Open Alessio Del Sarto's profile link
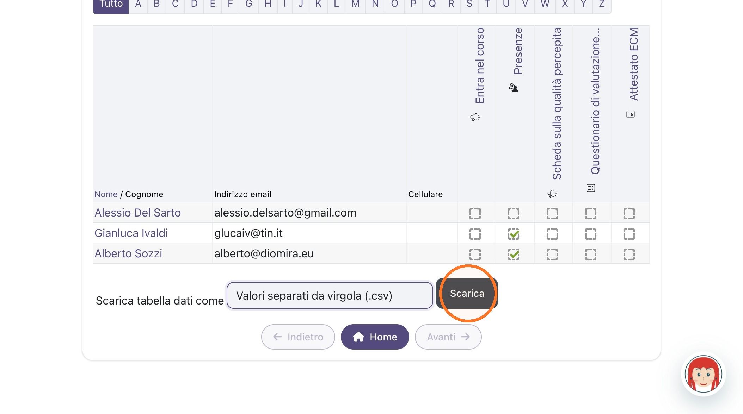The width and height of the screenshot is (743, 414). 138,213
